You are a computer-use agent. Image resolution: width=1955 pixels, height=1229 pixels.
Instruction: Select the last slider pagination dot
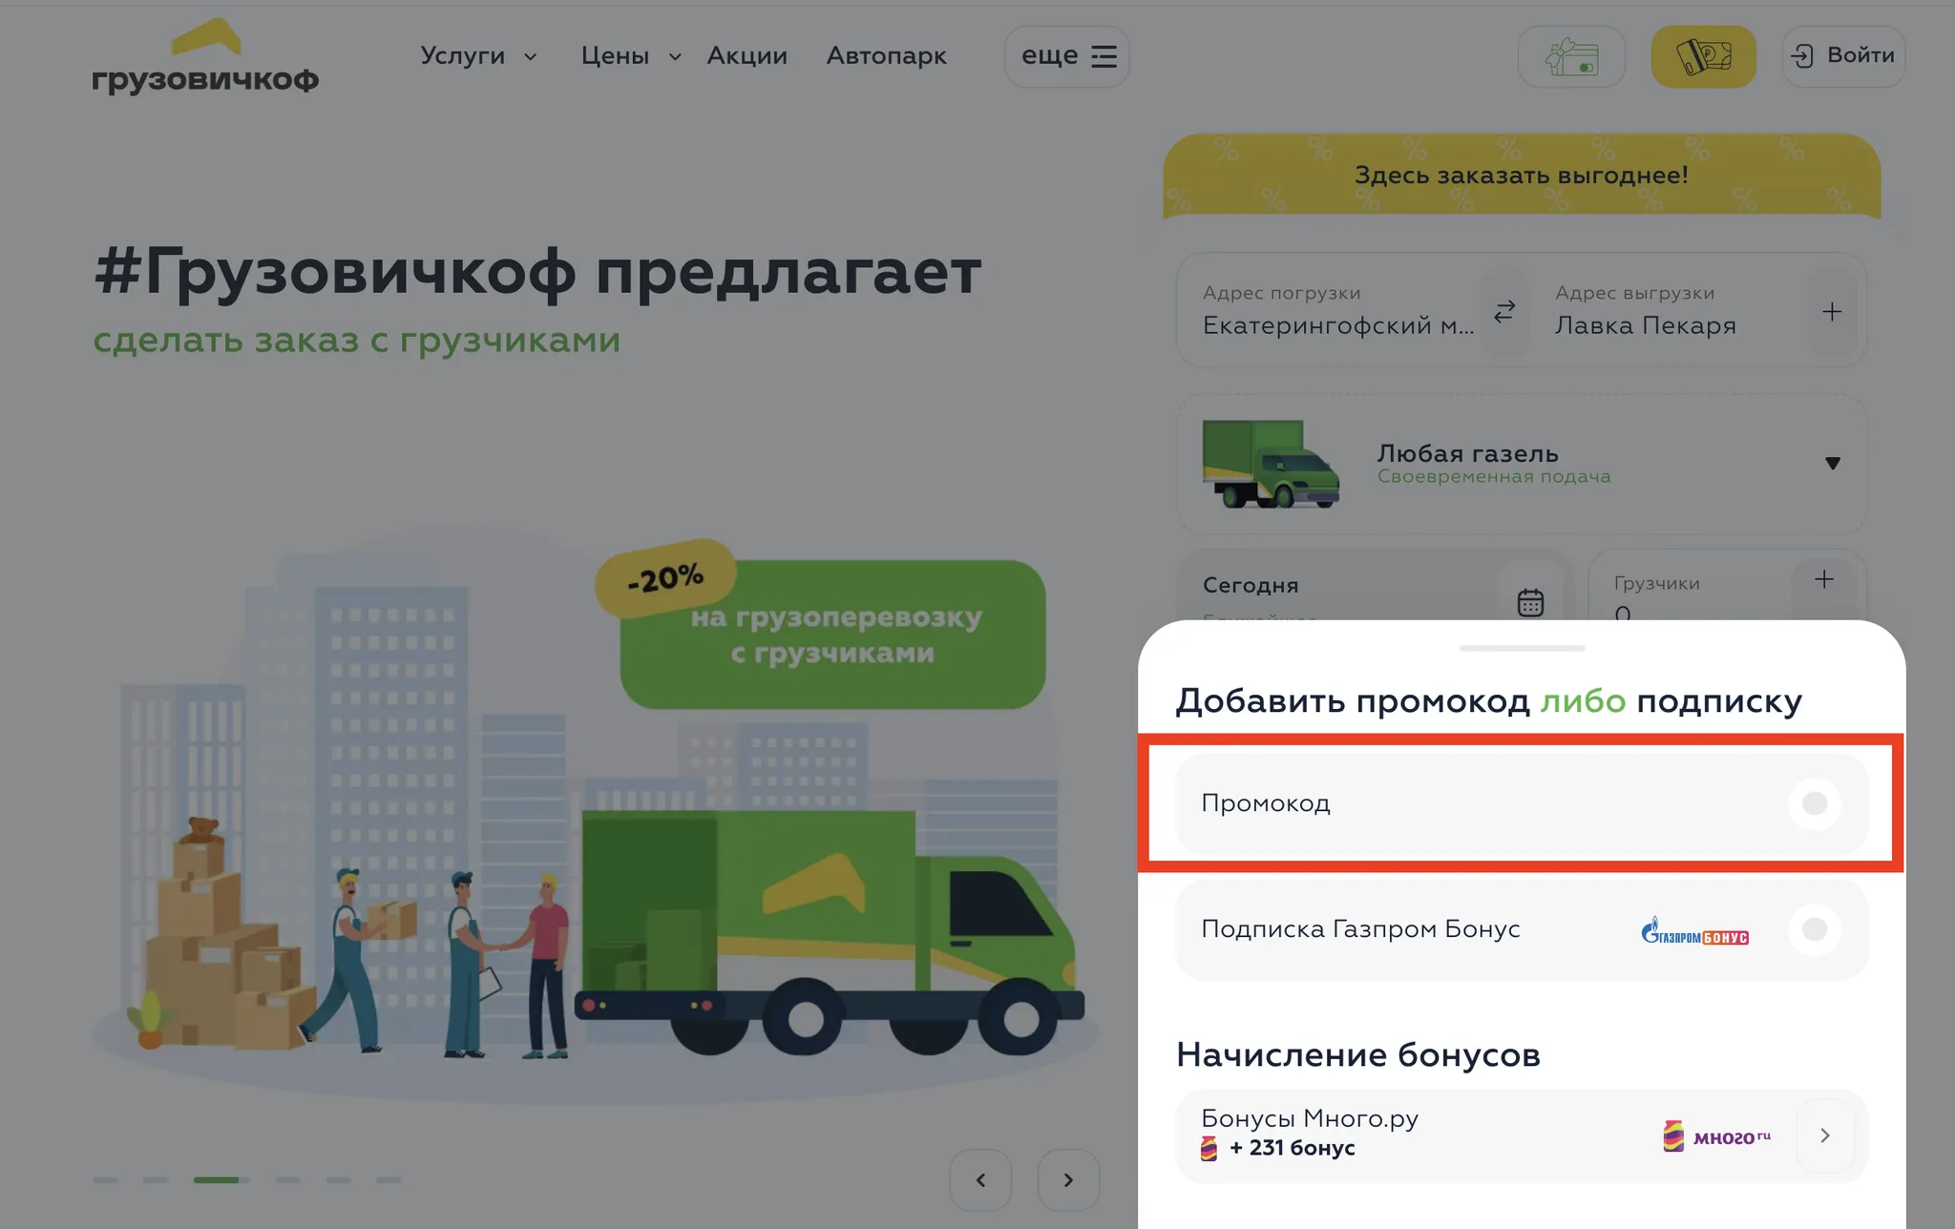[x=389, y=1180]
